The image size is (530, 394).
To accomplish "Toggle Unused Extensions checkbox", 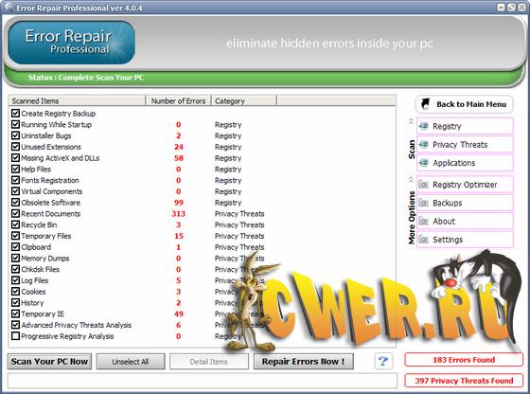I will [15, 147].
